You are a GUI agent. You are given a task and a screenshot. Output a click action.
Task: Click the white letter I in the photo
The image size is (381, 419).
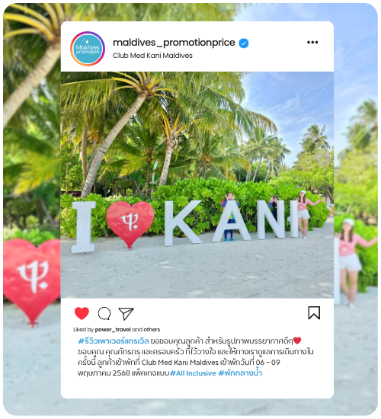click(84, 226)
